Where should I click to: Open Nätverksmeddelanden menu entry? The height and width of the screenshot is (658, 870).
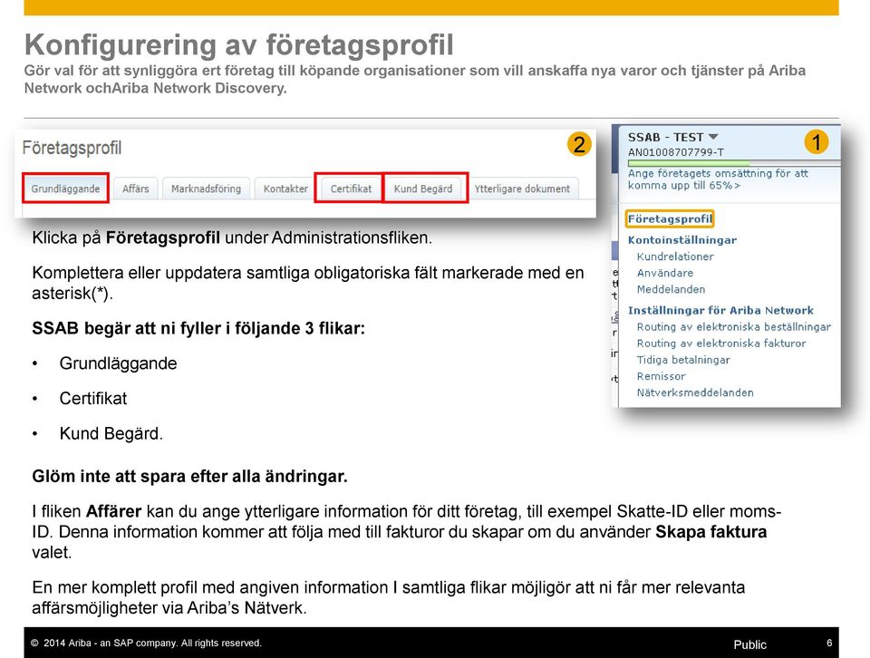tap(695, 392)
